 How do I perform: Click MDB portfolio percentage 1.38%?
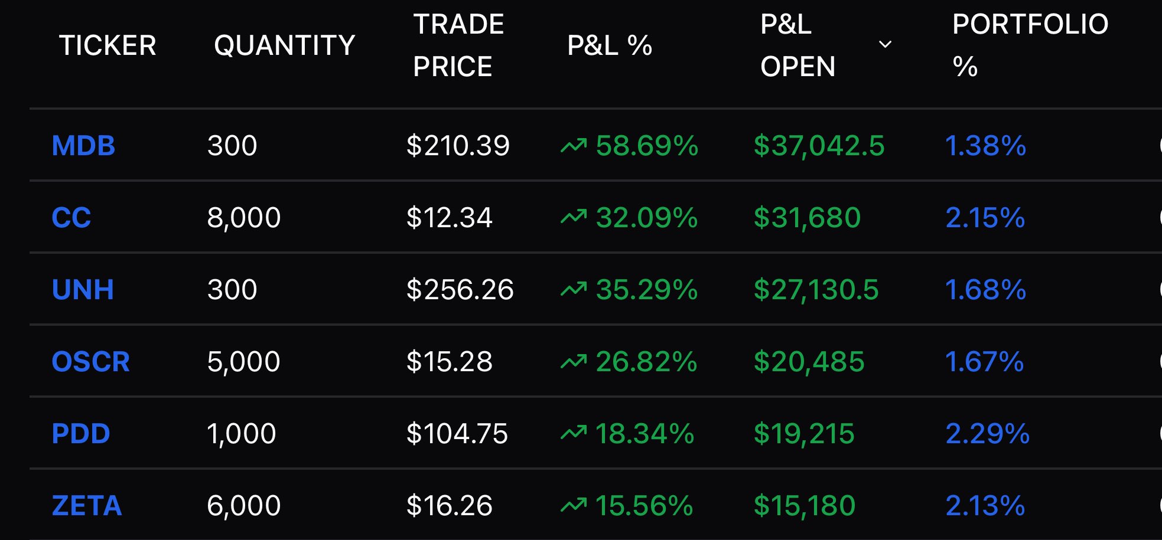click(985, 146)
